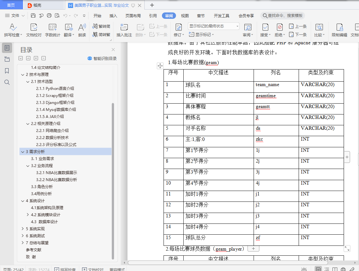Switch to the 插入 ribbon tab
This screenshot has height=271, width=359.
[x=113, y=16]
